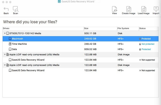The width and height of the screenshot is (161, 105).
Task: Click the Protected link for Macintosh
Action: click(146, 39)
